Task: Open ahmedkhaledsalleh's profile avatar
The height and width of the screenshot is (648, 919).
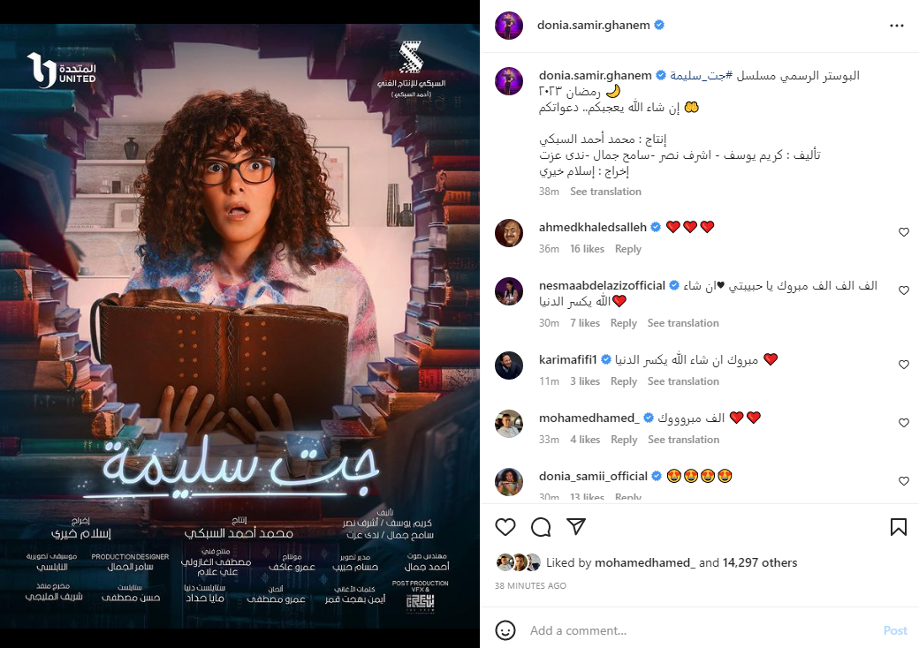Action: 509,232
